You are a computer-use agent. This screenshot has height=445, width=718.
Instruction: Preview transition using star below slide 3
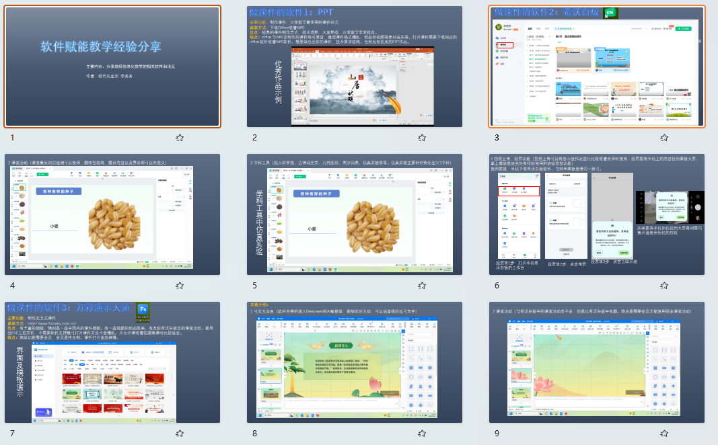(x=664, y=138)
